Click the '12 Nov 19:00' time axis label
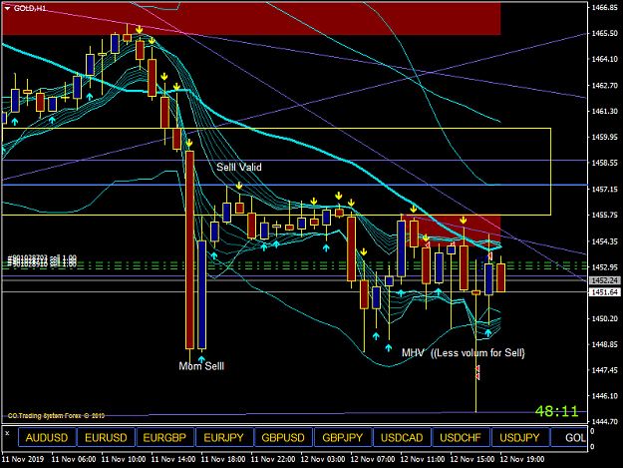This screenshot has width=623, height=468. click(522, 459)
